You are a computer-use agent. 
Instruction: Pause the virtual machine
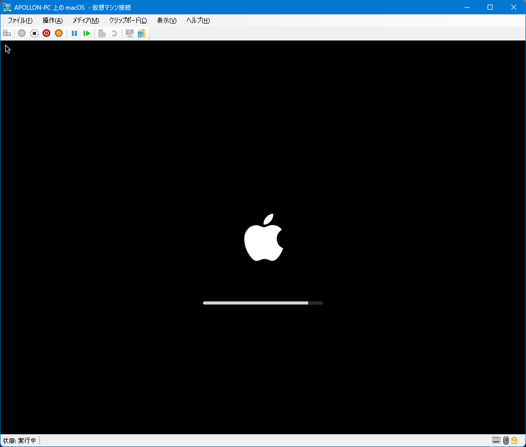click(74, 33)
